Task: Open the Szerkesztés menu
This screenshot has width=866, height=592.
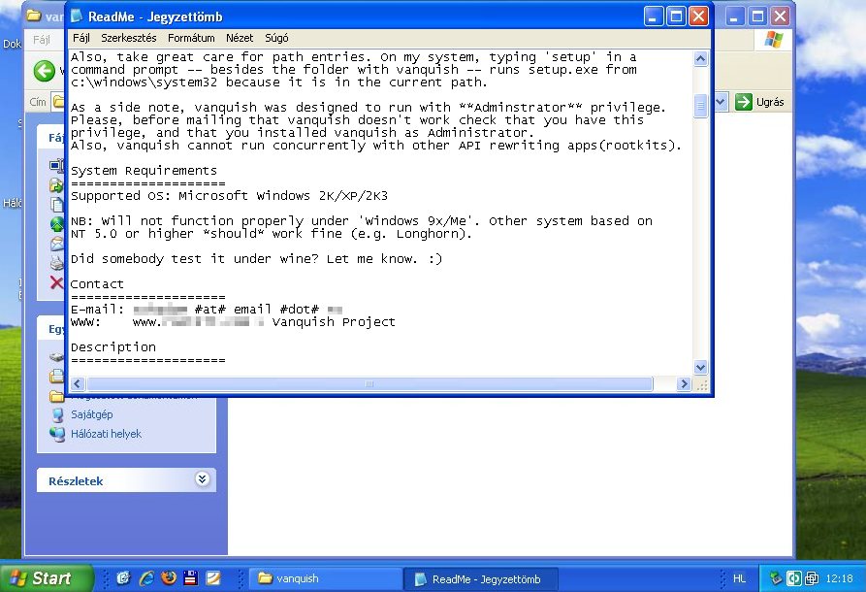Action: click(x=129, y=38)
